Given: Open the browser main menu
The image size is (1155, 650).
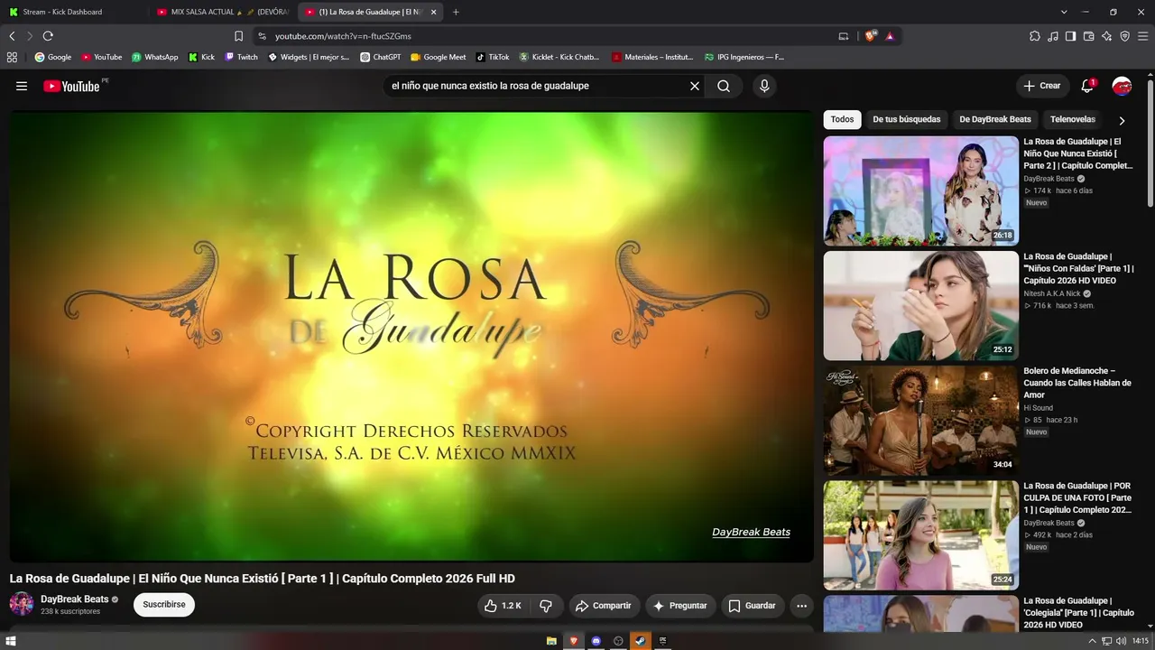Looking at the screenshot, I should 1142,36.
